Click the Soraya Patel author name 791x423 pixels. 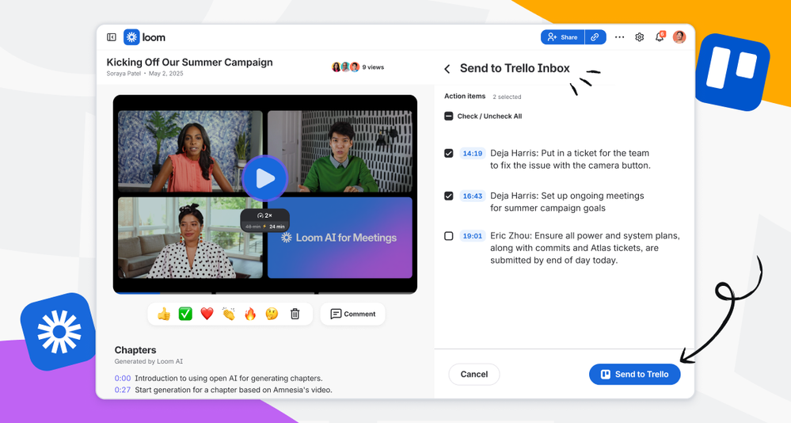click(x=124, y=74)
